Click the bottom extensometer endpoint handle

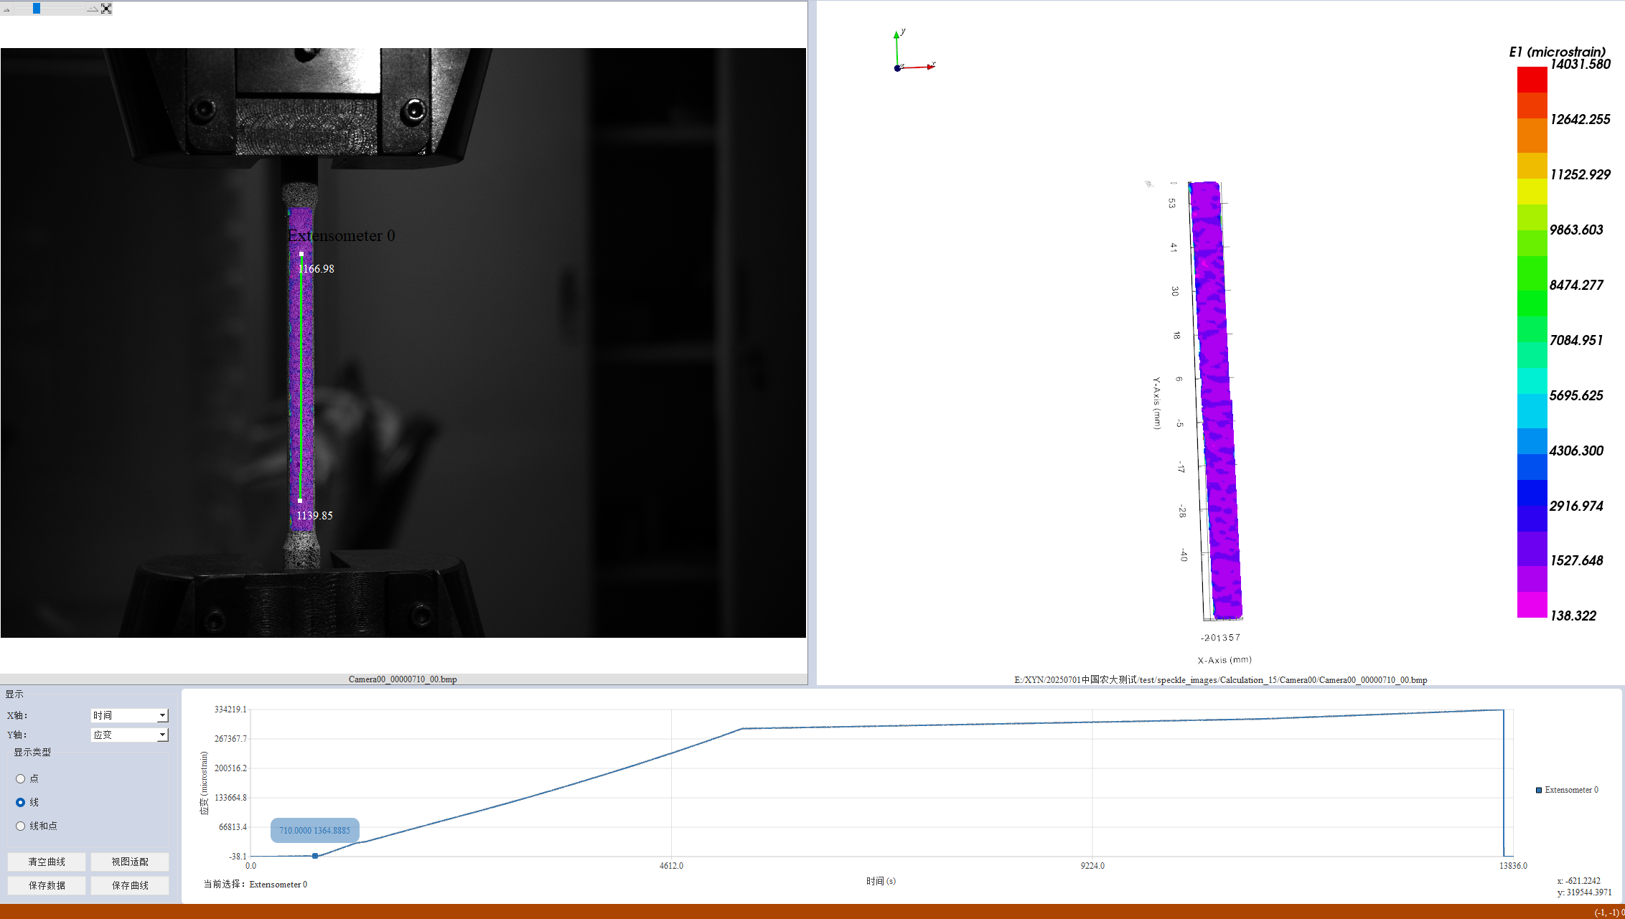click(300, 501)
